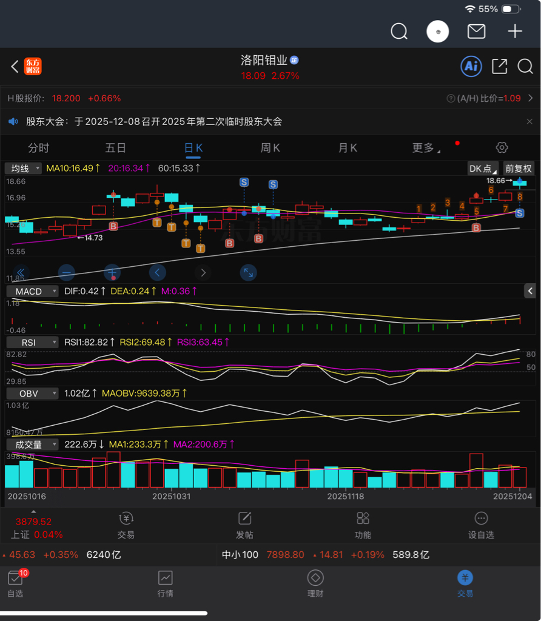Open the 更多 chart period dropdown

426,148
